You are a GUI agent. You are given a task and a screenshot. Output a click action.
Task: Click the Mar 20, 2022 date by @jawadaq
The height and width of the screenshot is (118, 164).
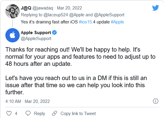click(69, 8)
